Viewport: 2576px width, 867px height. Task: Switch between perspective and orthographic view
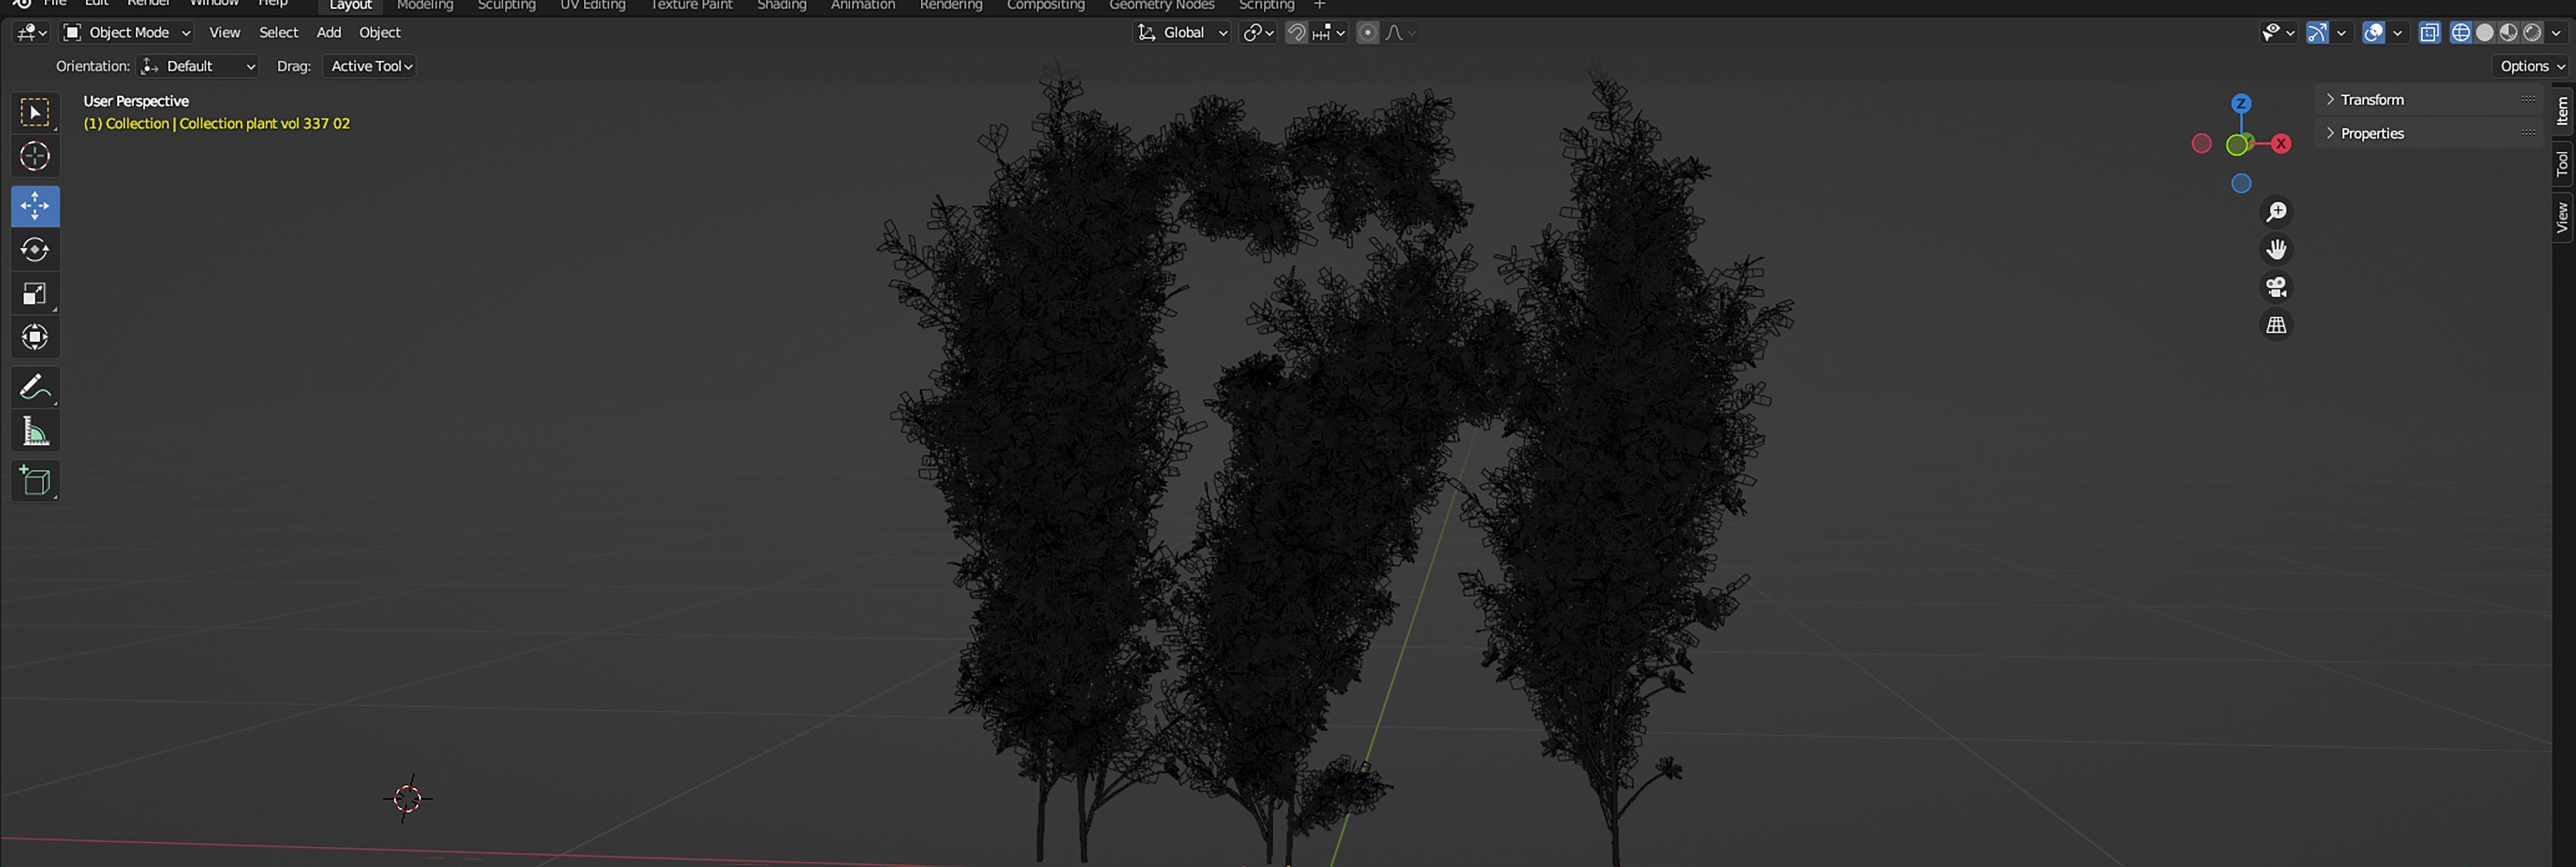pos(2276,325)
